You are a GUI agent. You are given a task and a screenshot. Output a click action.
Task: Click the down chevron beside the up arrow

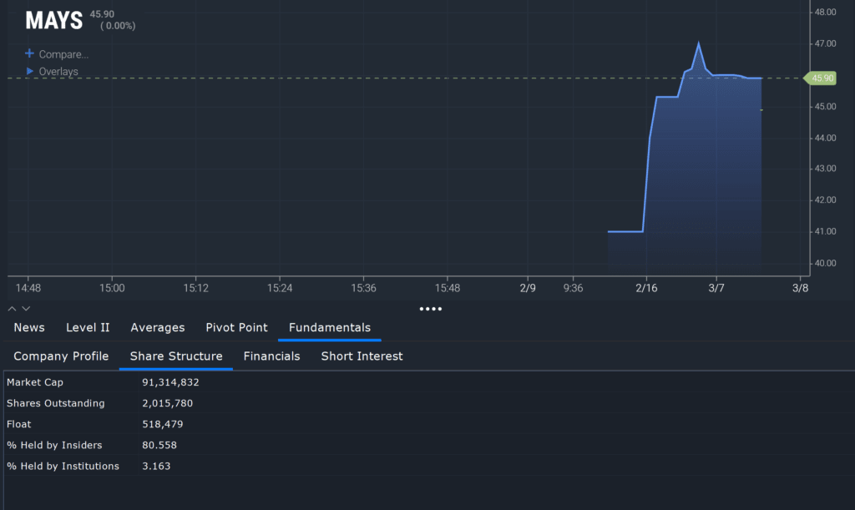click(25, 308)
